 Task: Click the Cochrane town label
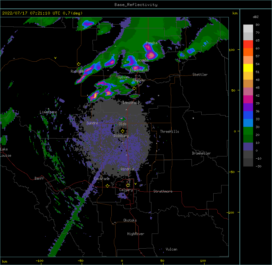(x=102, y=179)
